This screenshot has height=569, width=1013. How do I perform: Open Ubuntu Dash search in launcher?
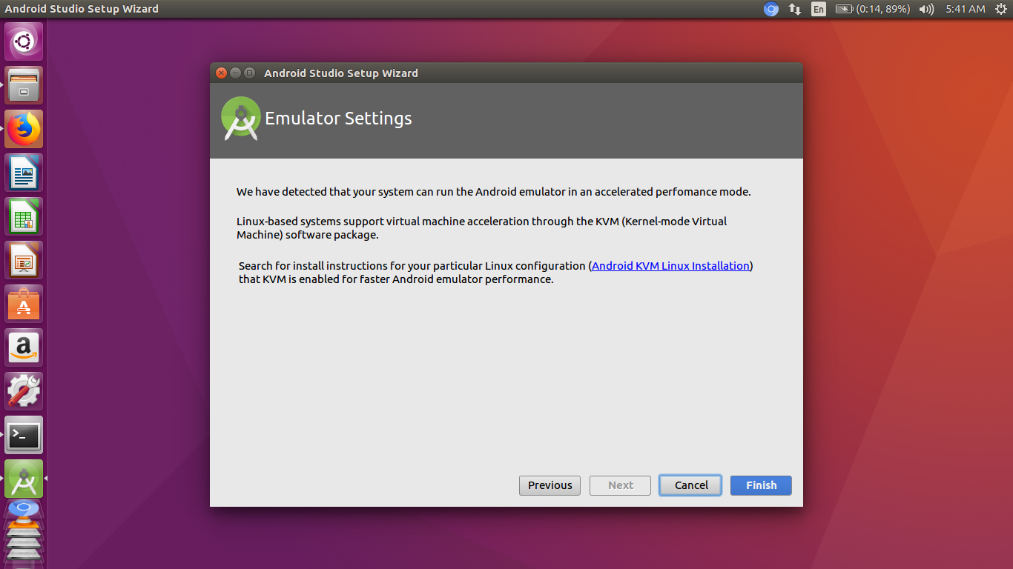tap(24, 41)
